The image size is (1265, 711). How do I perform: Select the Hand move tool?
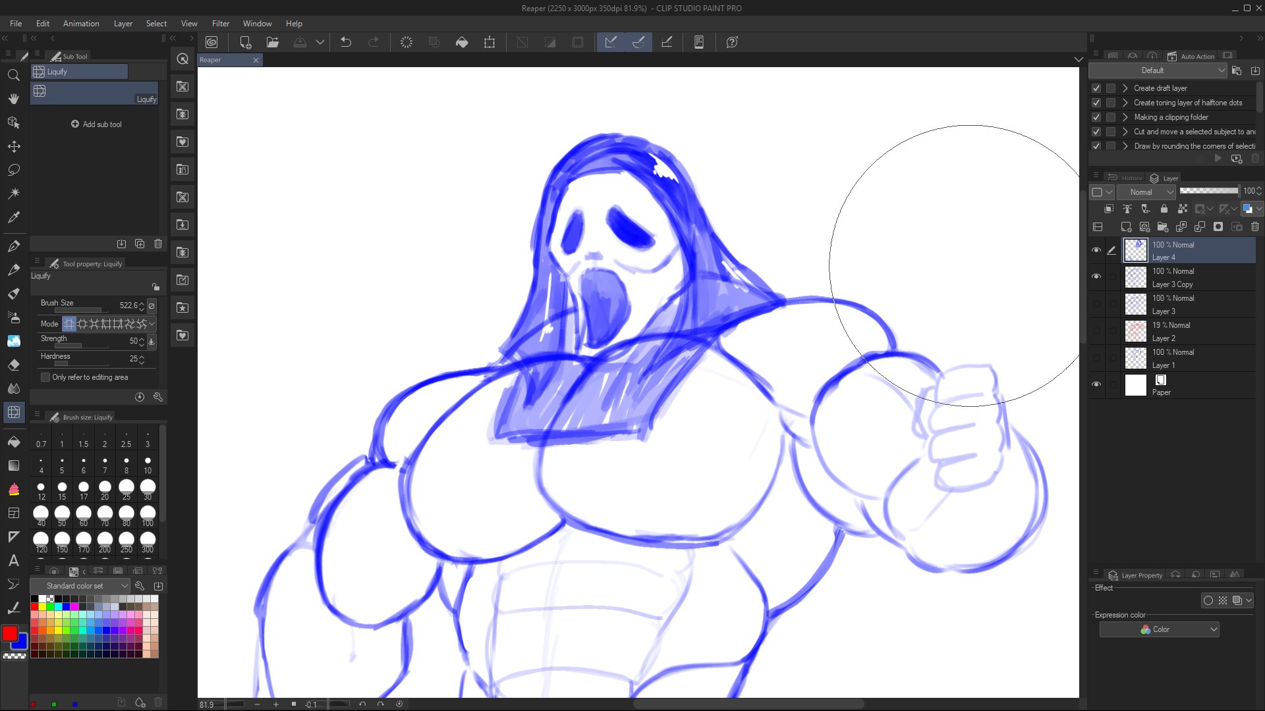click(x=13, y=99)
